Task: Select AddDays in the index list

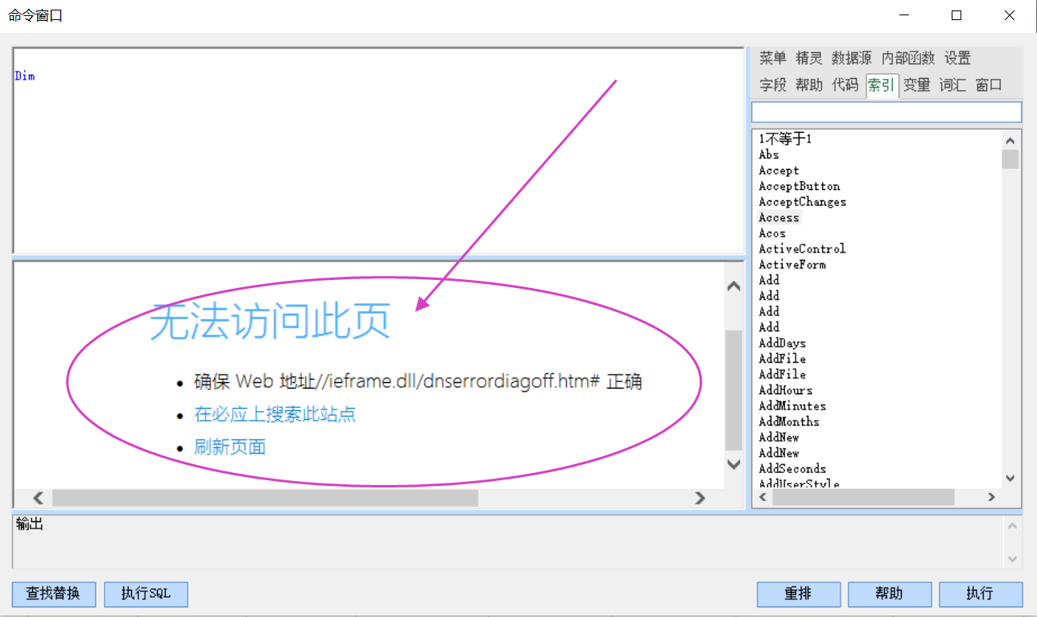Action: tap(782, 343)
